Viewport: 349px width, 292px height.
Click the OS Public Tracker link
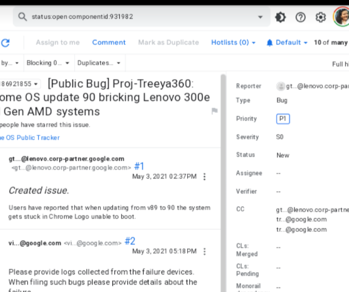(30, 138)
